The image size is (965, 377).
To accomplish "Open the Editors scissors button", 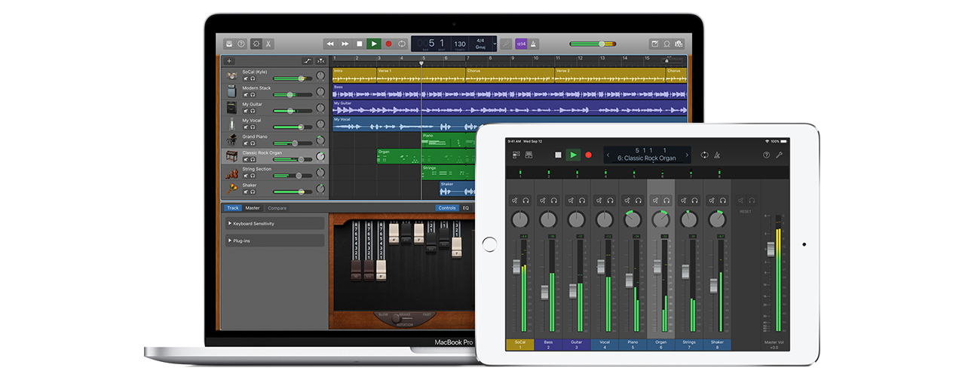I will pyautogui.click(x=269, y=44).
